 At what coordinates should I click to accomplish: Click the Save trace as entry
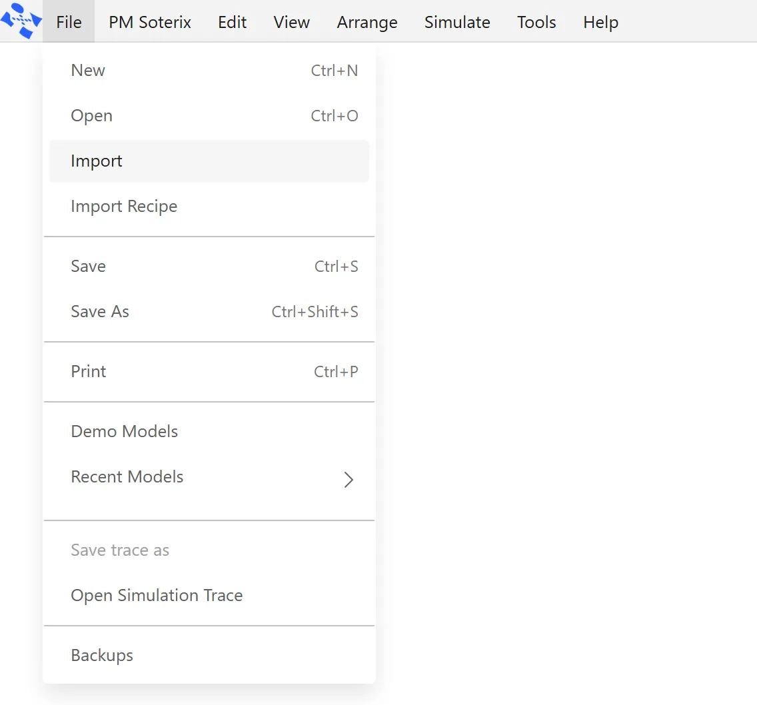click(209, 550)
